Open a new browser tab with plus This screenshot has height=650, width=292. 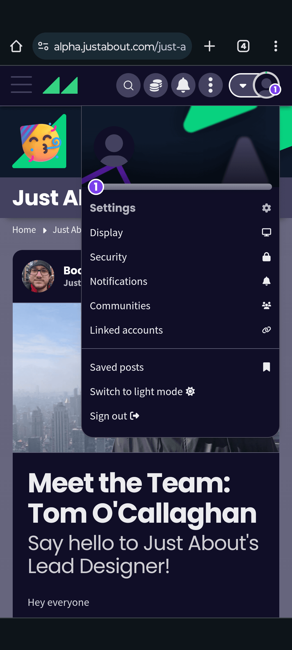210,46
